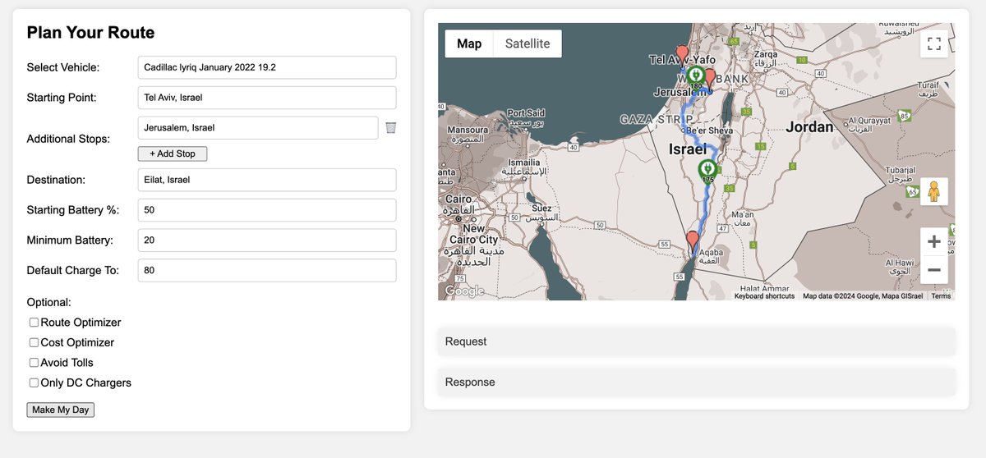Click the green charger marker labeled 175
This screenshot has height=458, width=986.
[707, 172]
